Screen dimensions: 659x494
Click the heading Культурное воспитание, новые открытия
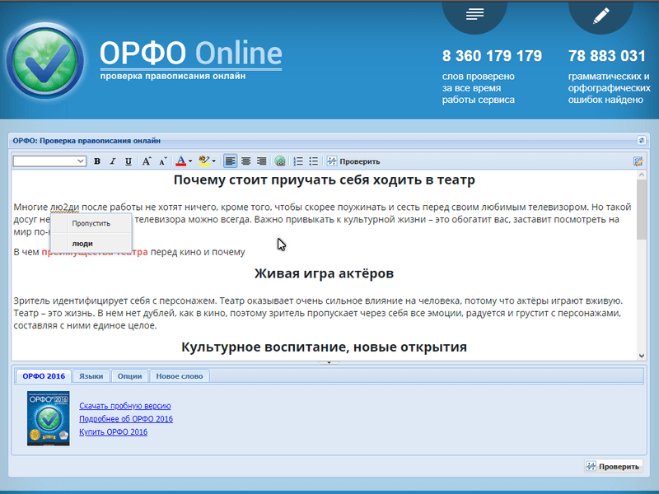pyautogui.click(x=324, y=347)
